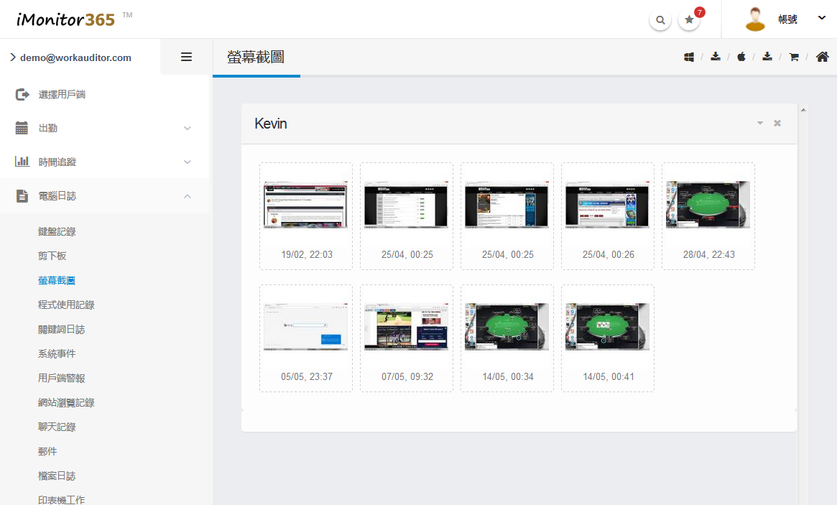Open the 28/04, 22:43 poker table screenshot
This screenshot has height=505, width=837.
coord(708,203)
